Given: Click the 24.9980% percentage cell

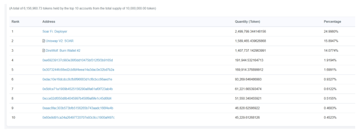Looking at the screenshot, I should (x=331, y=31).
